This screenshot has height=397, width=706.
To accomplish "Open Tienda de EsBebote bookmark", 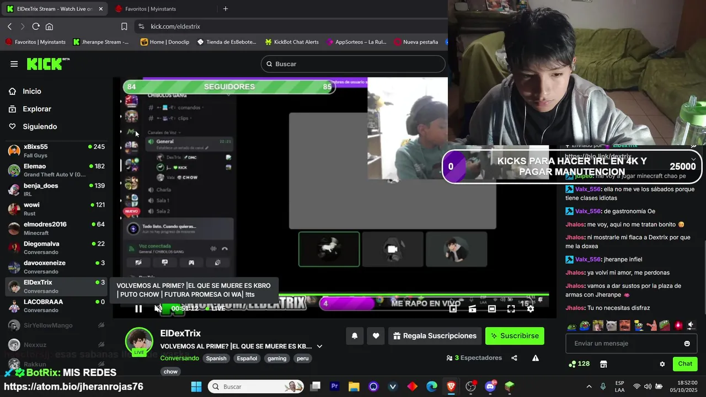I will (227, 42).
